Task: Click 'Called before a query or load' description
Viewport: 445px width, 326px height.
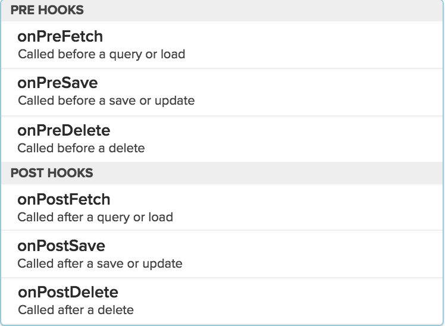Action: [x=101, y=54]
